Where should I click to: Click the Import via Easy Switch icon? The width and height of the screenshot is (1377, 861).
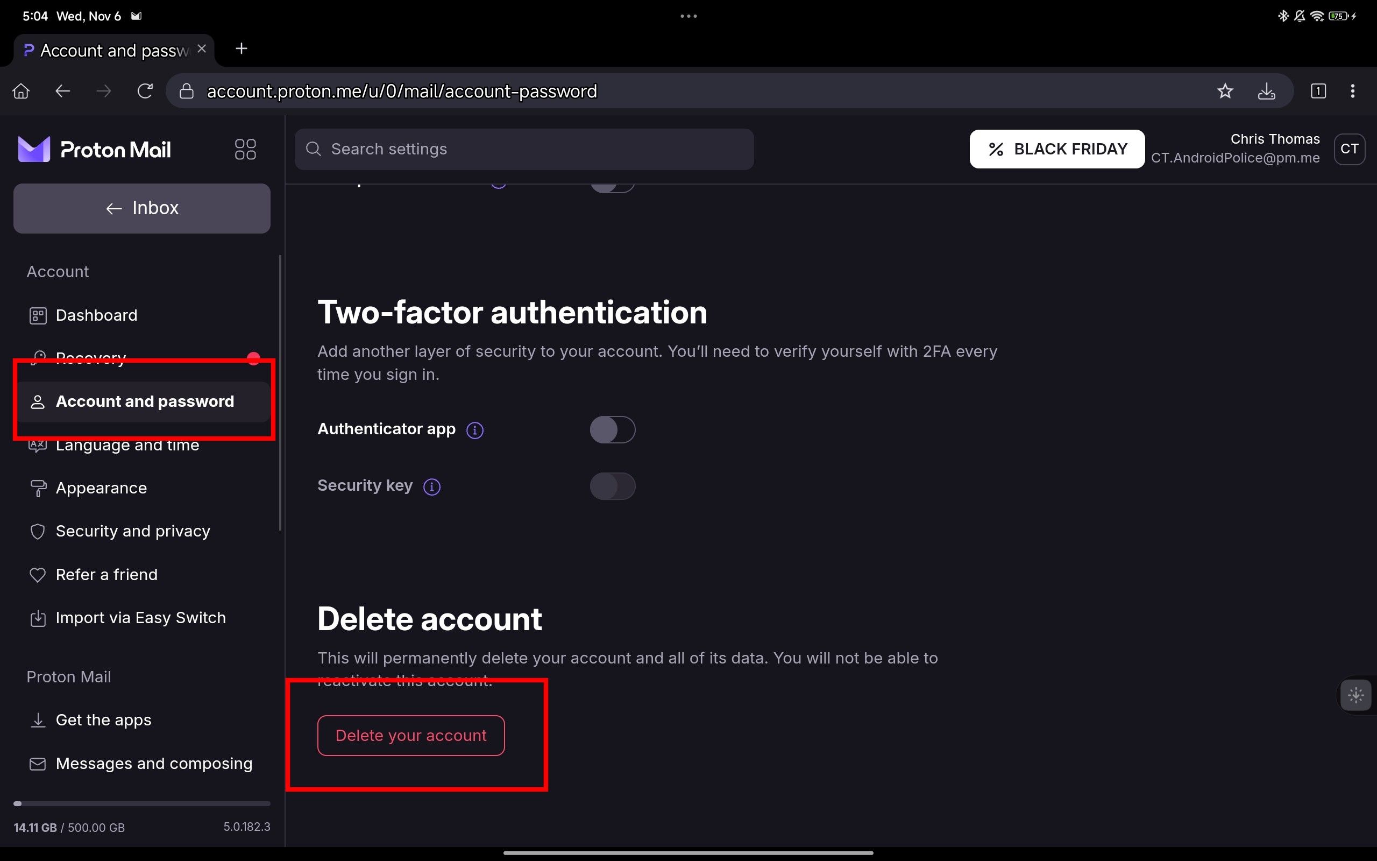click(x=37, y=618)
